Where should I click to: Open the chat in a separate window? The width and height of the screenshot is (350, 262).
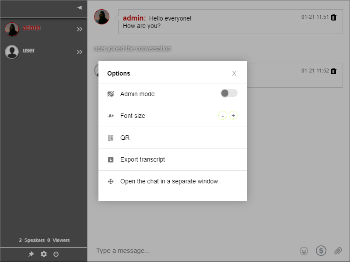tap(169, 181)
